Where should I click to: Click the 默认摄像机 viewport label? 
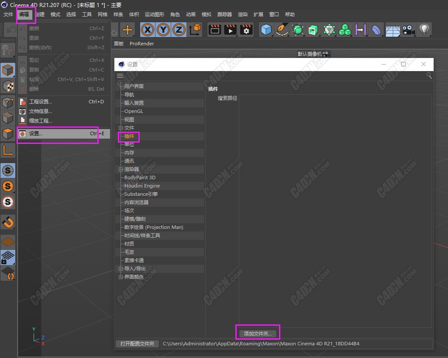pos(310,54)
